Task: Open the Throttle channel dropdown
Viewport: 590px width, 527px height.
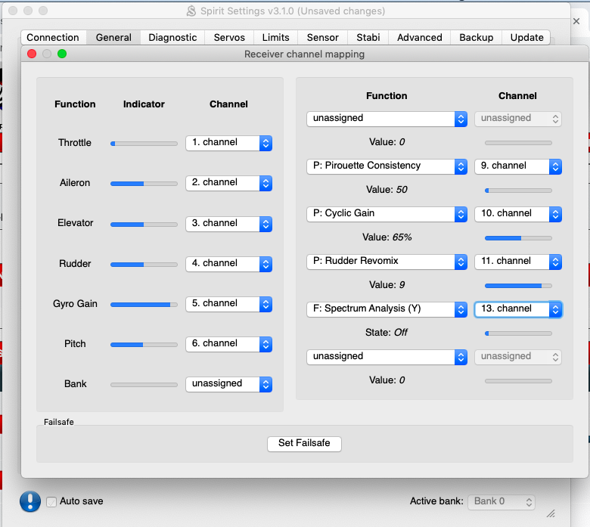Action: [228, 143]
